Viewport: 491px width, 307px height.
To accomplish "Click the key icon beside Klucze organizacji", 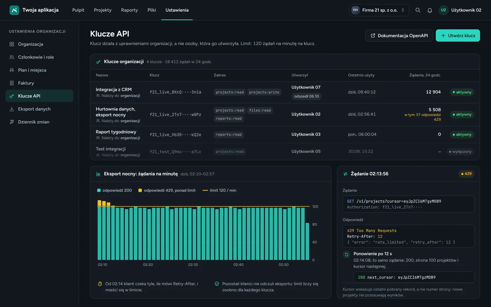I will [99, 62].
